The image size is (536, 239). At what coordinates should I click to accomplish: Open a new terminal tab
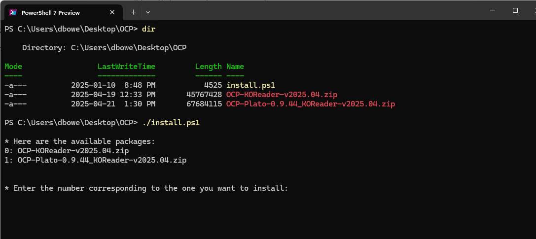point(133,12)
